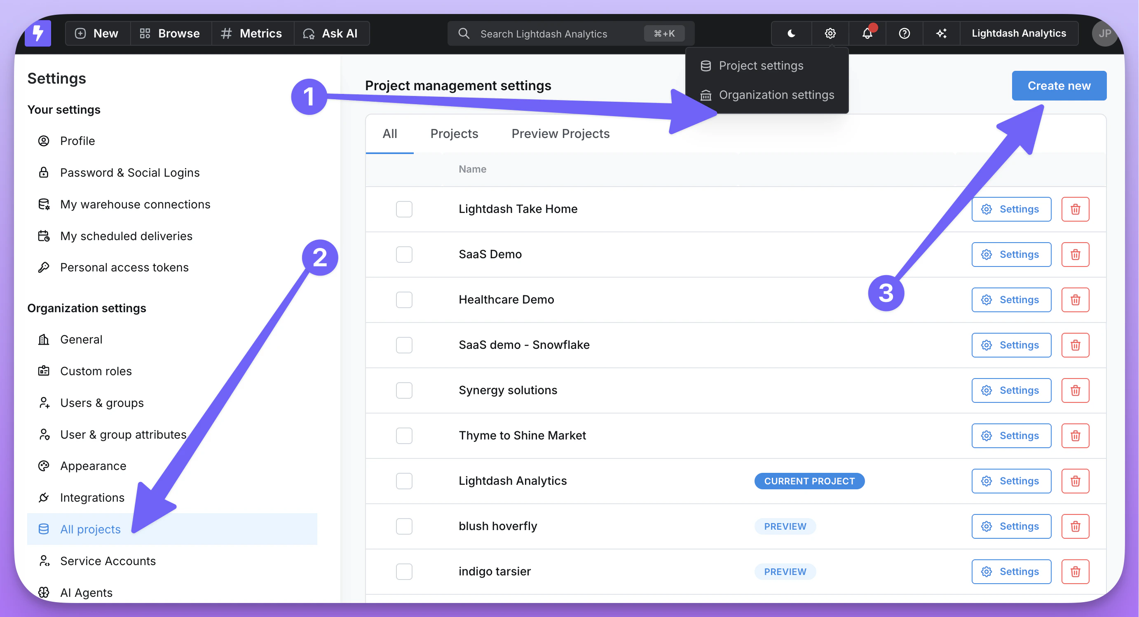The width and height of the screenshot is (1139, 617).
Task: Open Service Accounts in the sidebar
Action: point(108,561)
